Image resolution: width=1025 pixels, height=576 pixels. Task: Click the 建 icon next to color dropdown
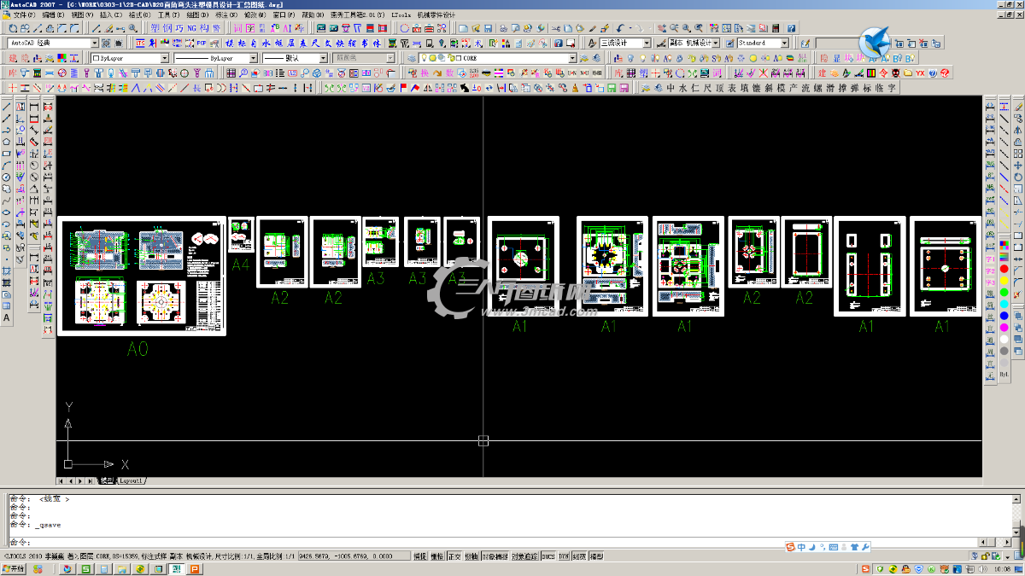12,58
